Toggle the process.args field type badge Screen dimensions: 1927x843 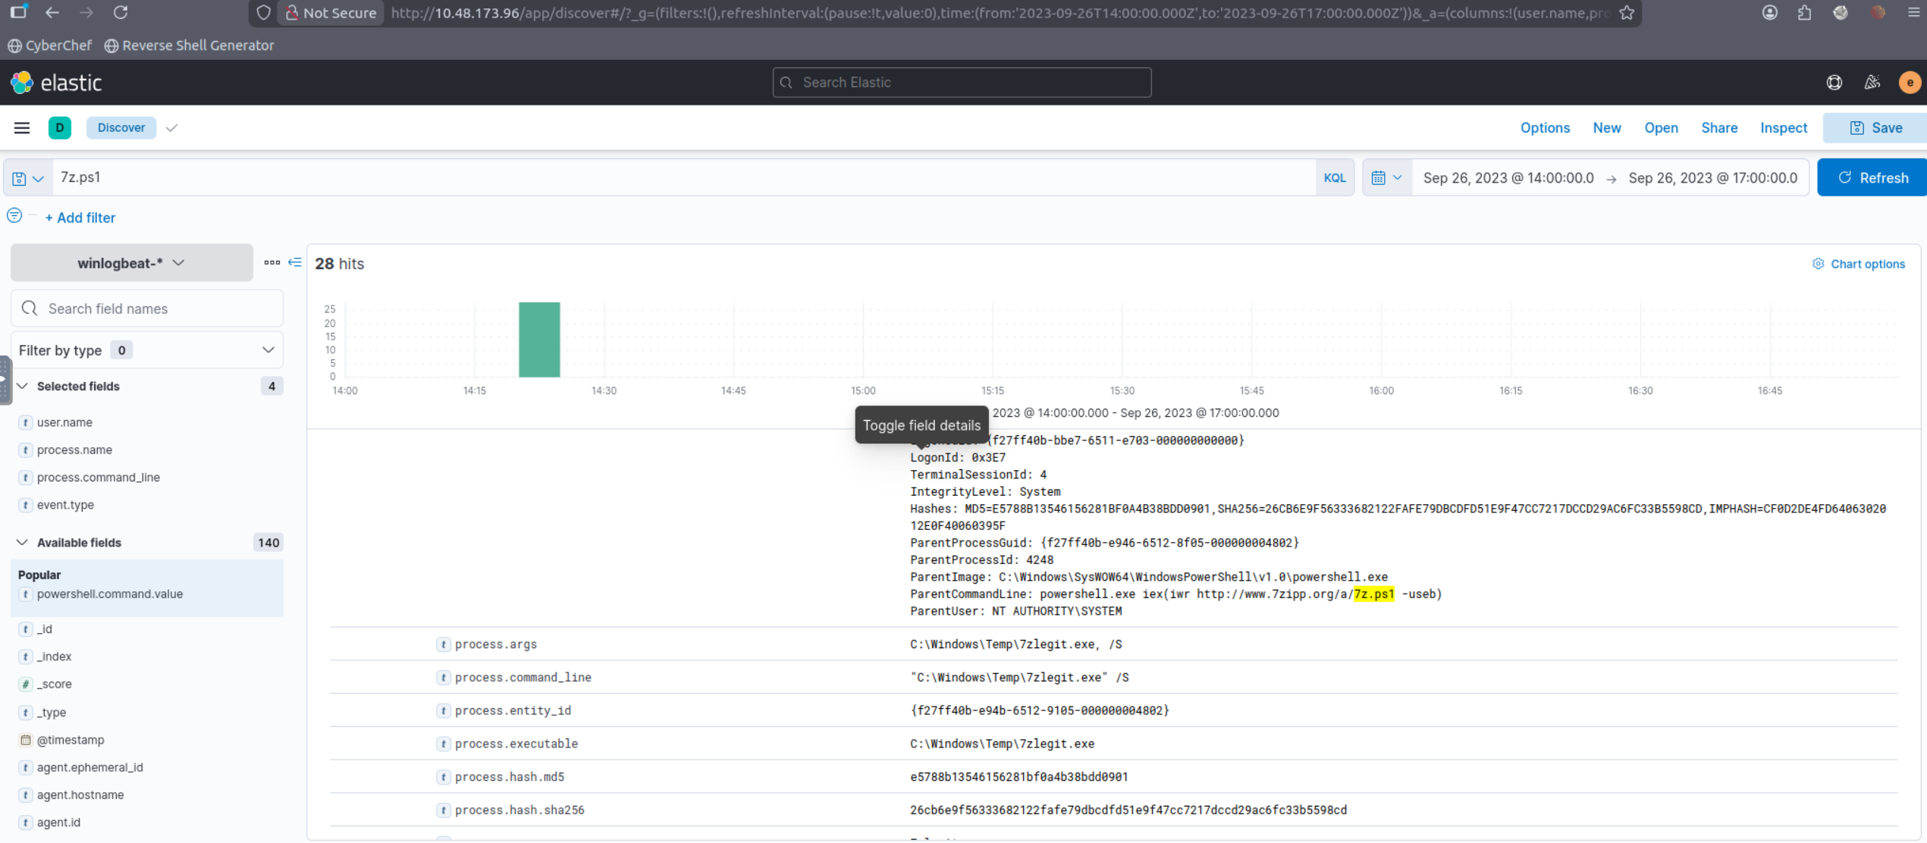tap(443, 644)
